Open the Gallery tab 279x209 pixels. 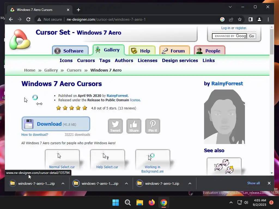point(108,50)
